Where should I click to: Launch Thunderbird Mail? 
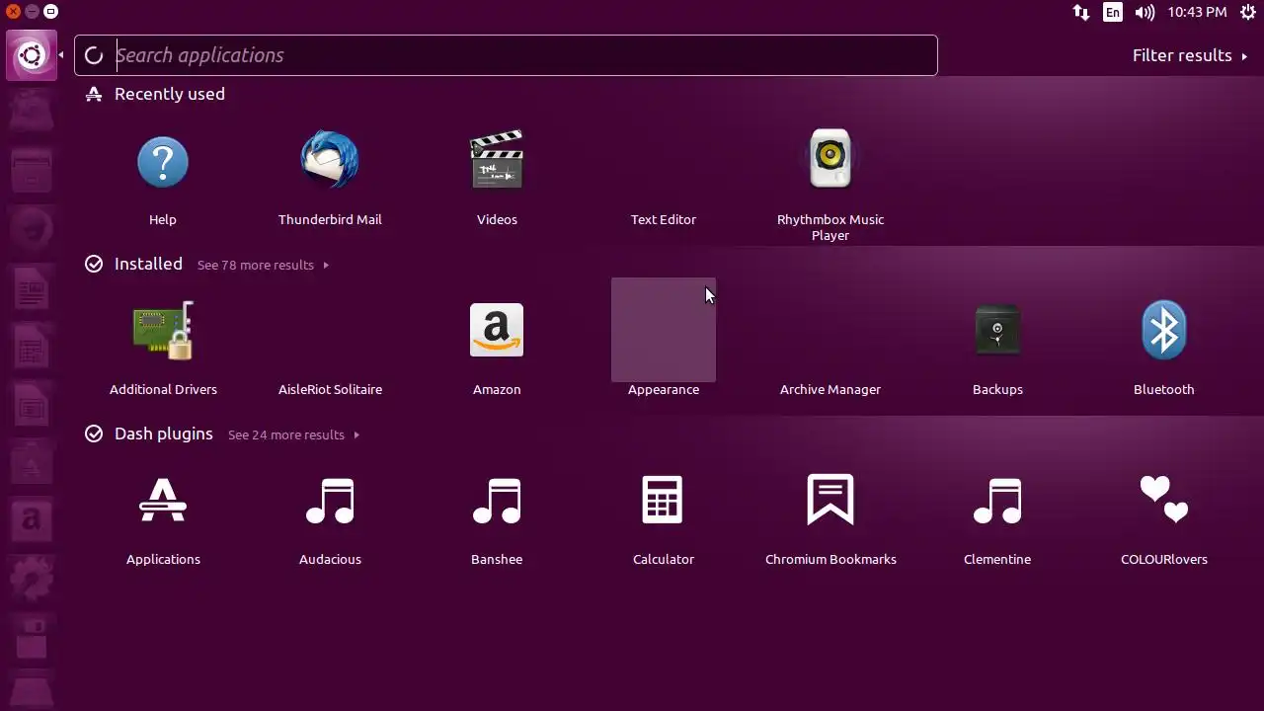pyautogui.click(x=330, y=159)
